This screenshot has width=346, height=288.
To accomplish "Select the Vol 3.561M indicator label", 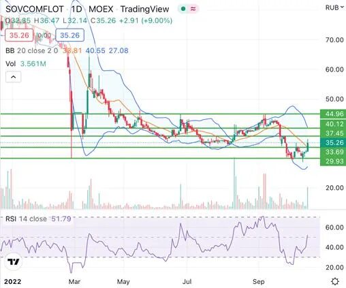I will (x=26, y=64).
